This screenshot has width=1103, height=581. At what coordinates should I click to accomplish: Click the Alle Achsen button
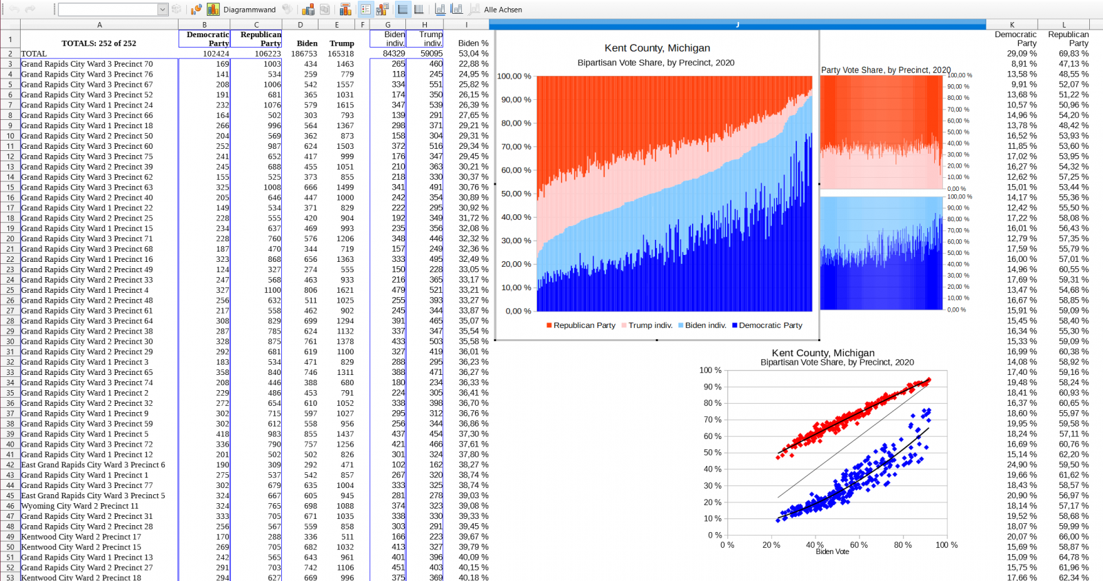point(503,10)
